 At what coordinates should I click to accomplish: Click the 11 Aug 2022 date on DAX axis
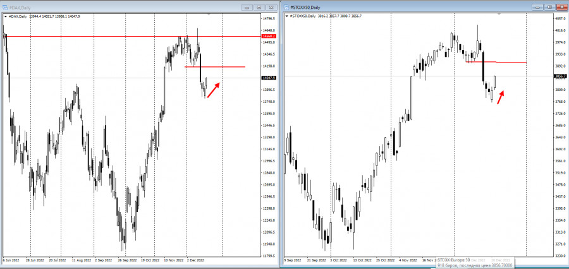click(x=80, y=260)
